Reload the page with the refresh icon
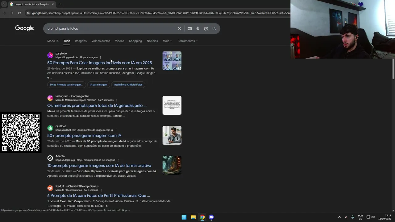Viewport: 395px width, 222px height. [x=19, y=13]
